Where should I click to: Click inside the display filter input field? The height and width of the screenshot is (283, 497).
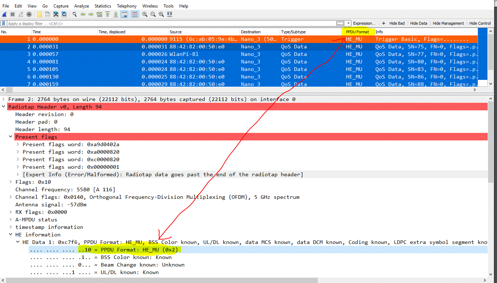click(143, 23)
